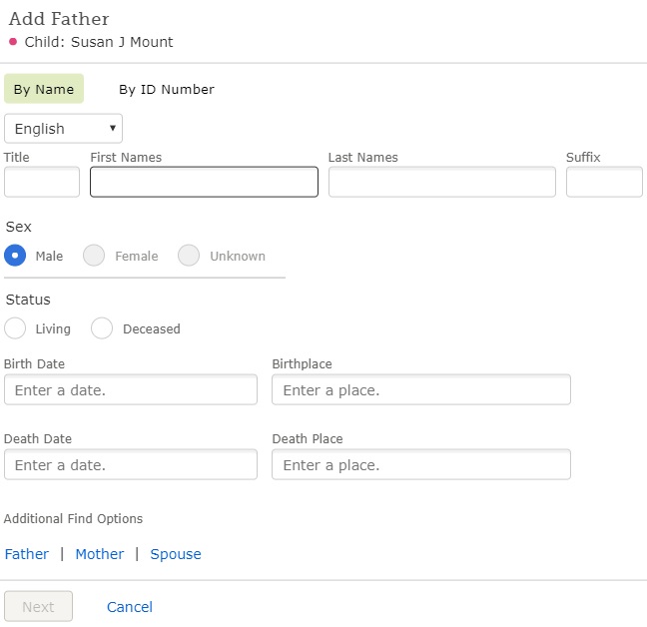Image resolution: width=647 pixels, height=627 pixels.
Task: Click the Cancel link
Action: click(x=130, y=607)
